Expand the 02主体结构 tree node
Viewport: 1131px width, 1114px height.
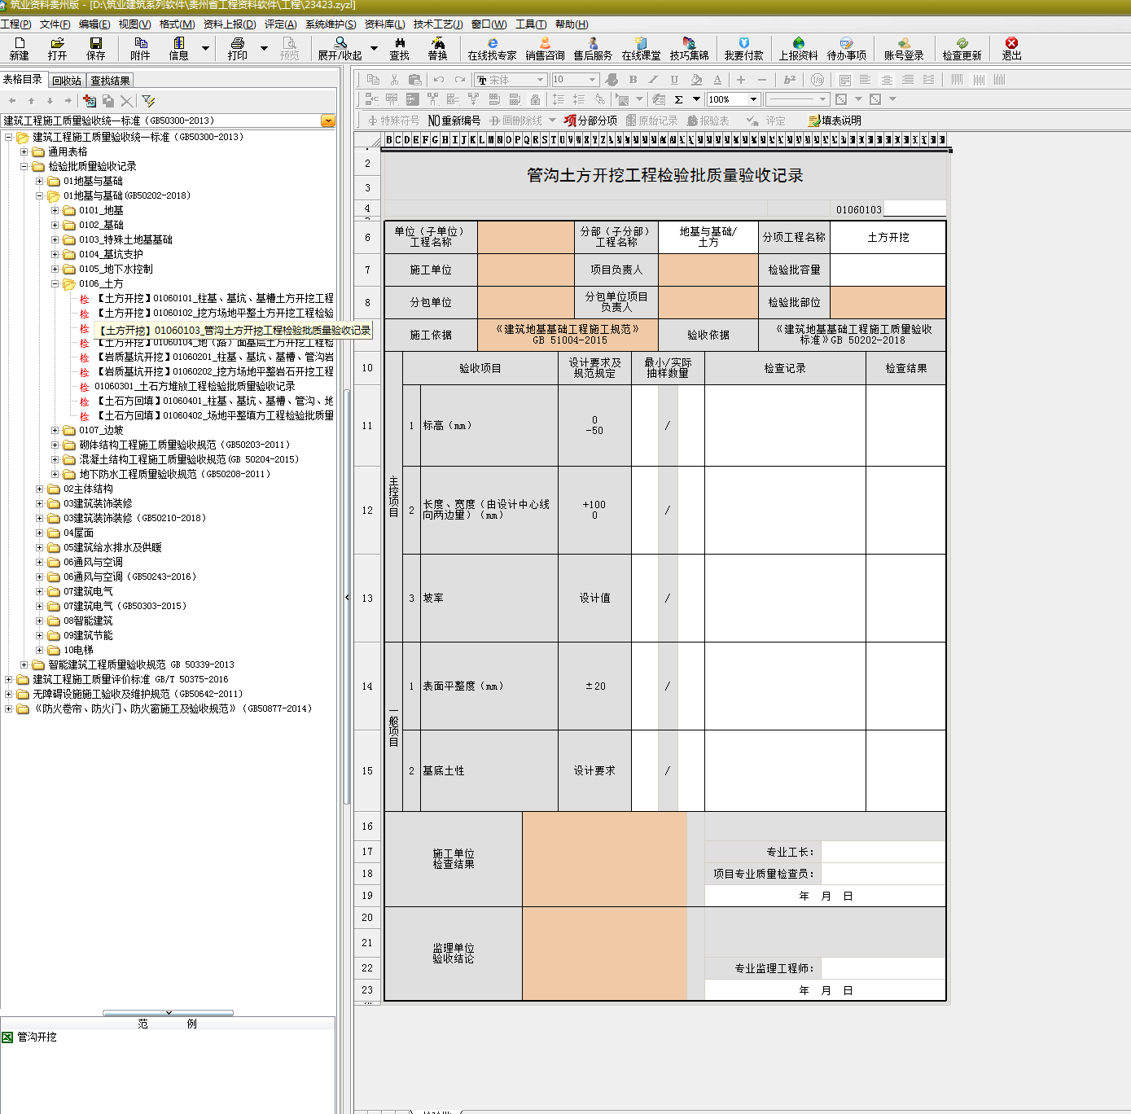pyautogui.click(x=40, y=489)
